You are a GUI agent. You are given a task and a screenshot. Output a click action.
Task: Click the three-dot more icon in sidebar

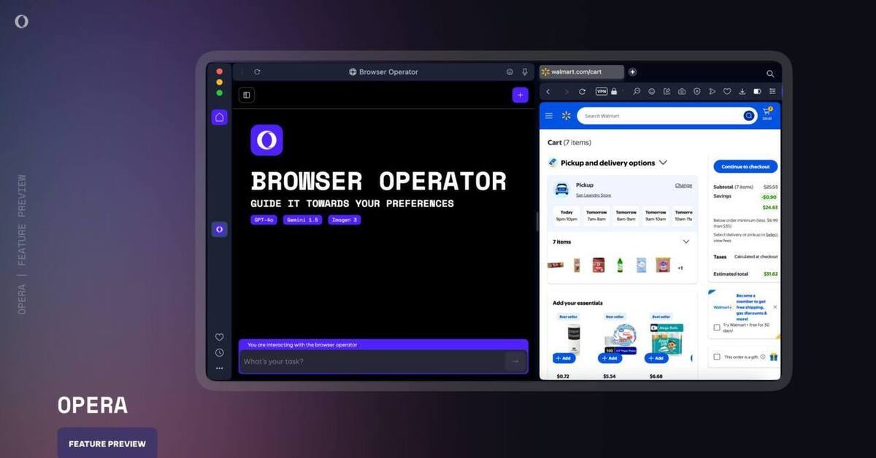coord(219,368)
